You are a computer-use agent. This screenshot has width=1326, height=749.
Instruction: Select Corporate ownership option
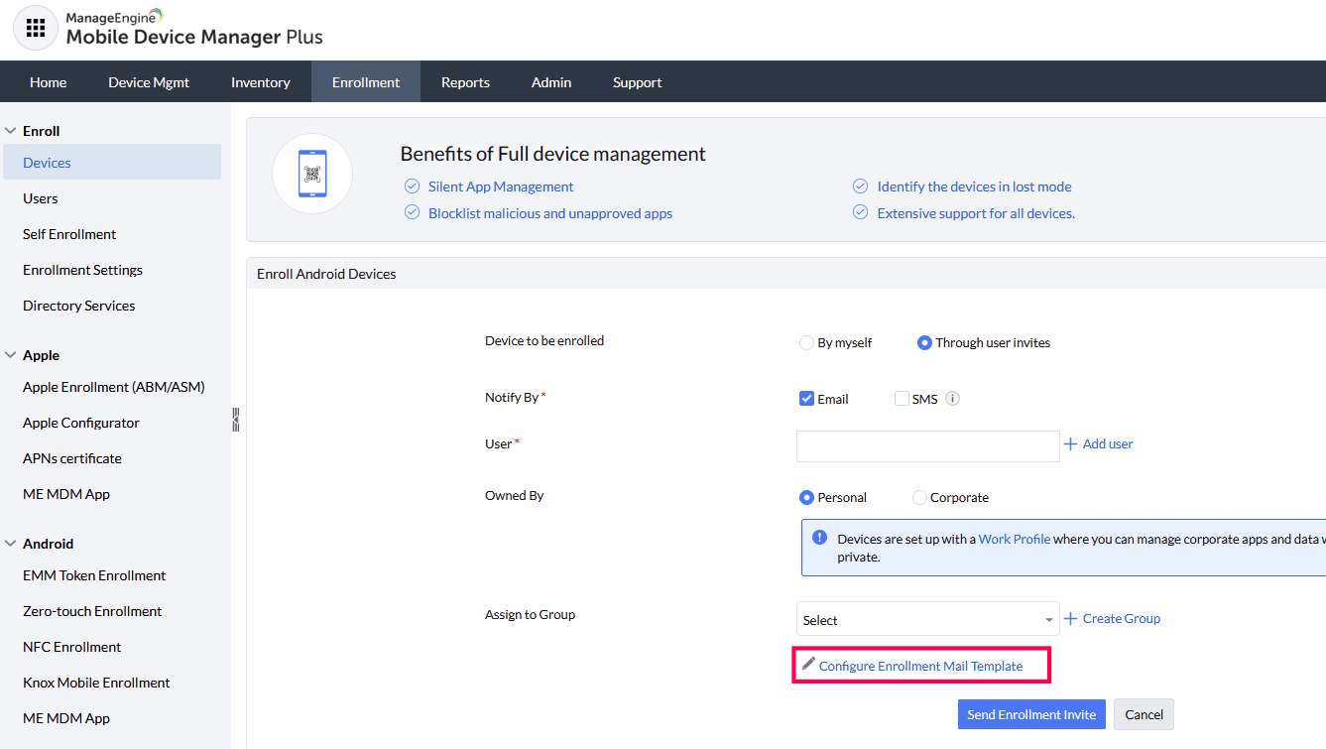coord(919,498)
